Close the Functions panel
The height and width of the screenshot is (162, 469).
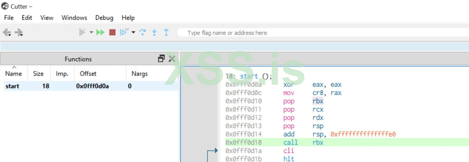pyautogui.click(x=172, y=59)
